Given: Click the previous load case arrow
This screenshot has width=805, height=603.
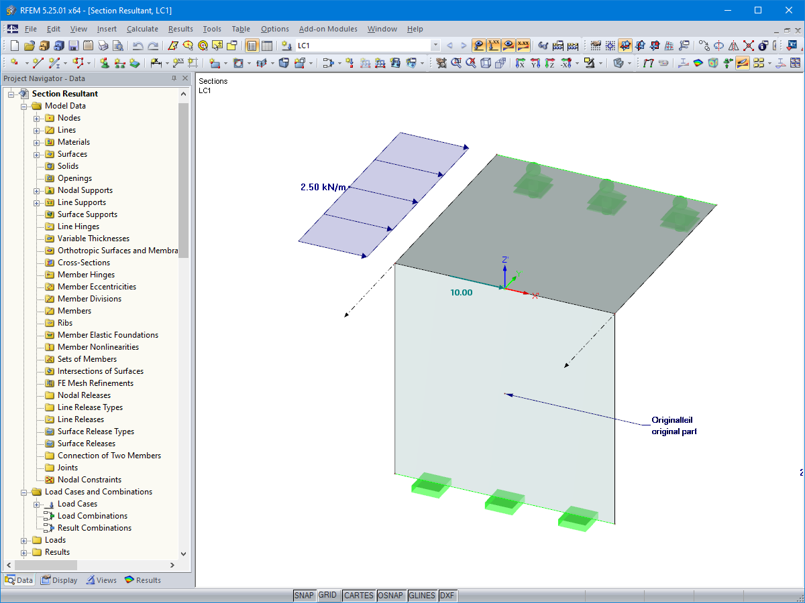Looking at the screenshot, I should pos(449,46).
